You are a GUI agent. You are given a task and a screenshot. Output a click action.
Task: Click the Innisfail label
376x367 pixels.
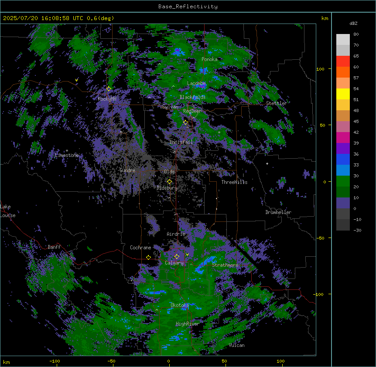tap(181, 142)
